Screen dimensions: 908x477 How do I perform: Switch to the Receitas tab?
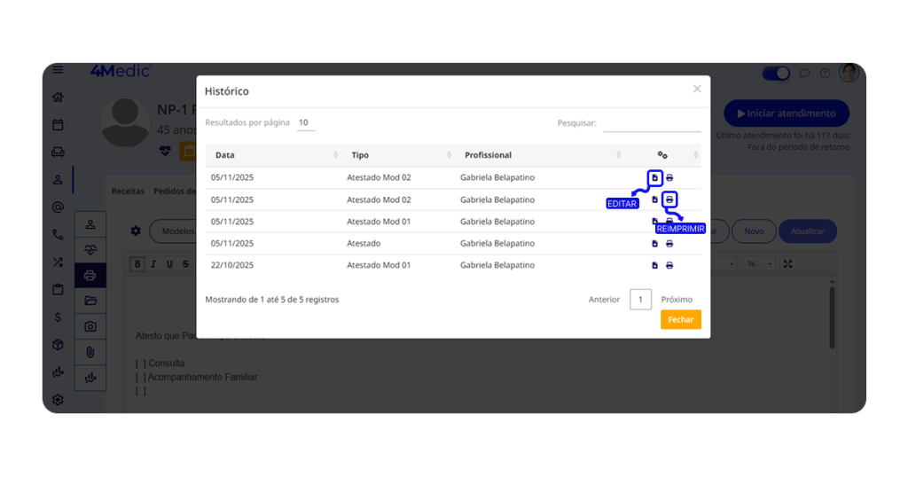pyautogui.click(x=128, y=191)
